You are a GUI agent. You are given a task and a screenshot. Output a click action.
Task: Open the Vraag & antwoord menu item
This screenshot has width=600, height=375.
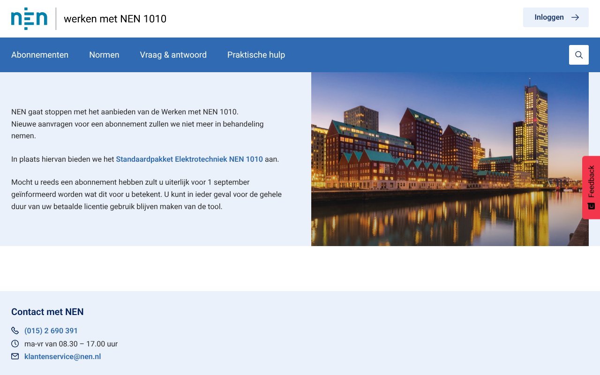point(173,55)
